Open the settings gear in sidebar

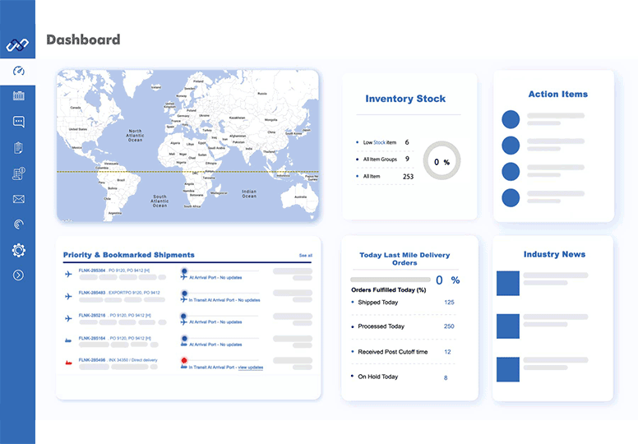(18, 250)
